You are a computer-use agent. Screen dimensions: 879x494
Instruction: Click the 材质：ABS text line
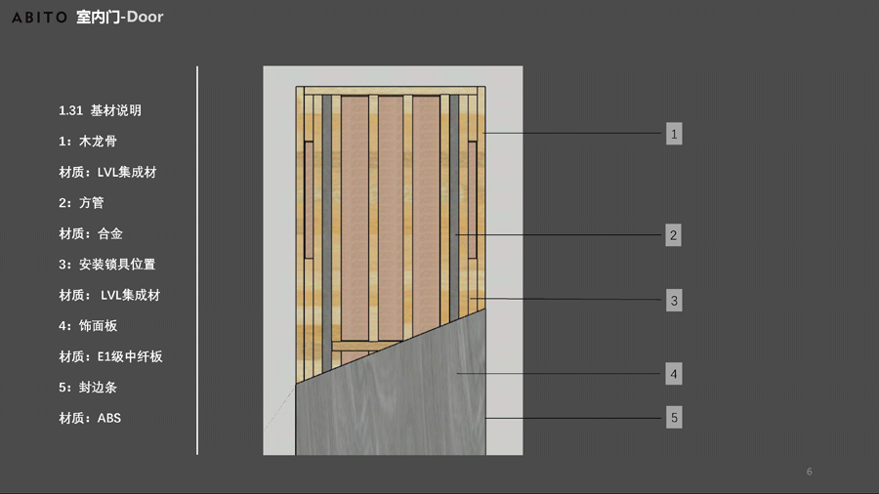90,419
